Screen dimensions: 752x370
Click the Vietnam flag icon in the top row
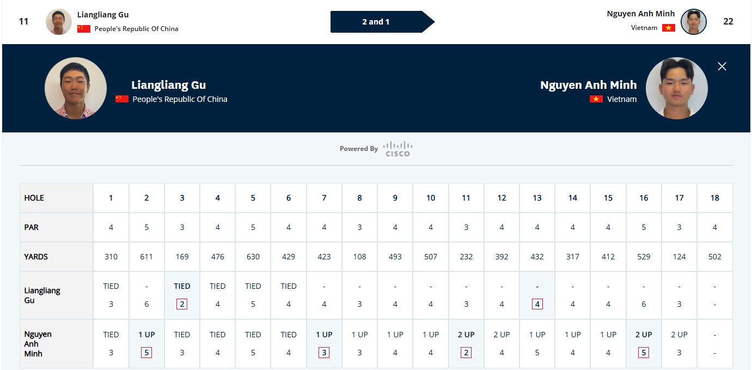[669, 28]
